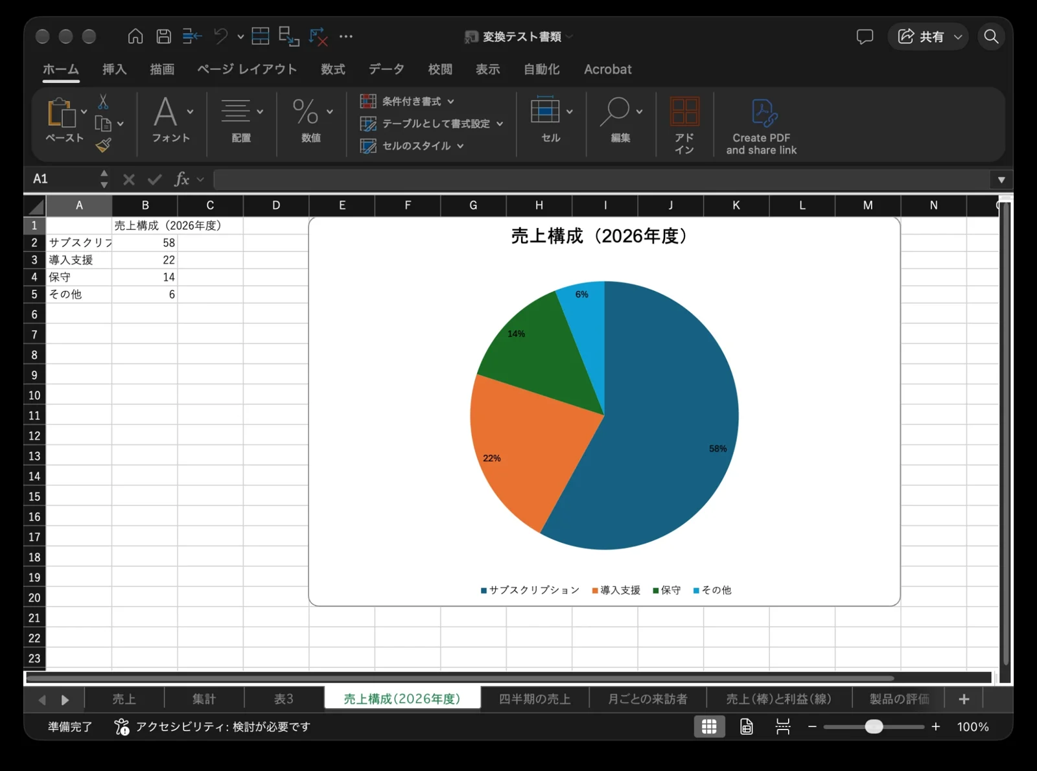The height and width of the screenshot is (771, 1037).
Task: Click the その他 legend entry
Action: tap(712, 590)
